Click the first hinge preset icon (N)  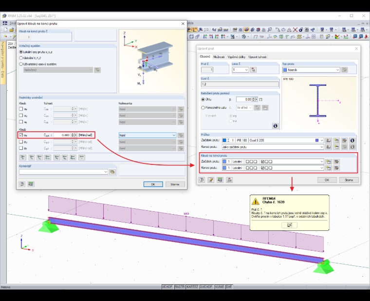tap(23, 158)
